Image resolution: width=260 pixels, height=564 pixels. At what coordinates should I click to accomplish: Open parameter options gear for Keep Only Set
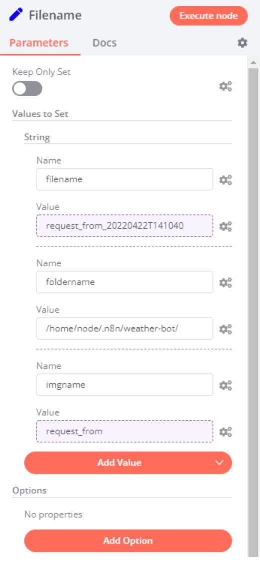(x=226, y=86)
